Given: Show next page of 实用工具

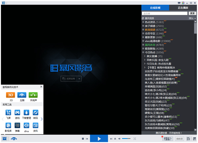Looking at the screenshot, I should (42, 119).
